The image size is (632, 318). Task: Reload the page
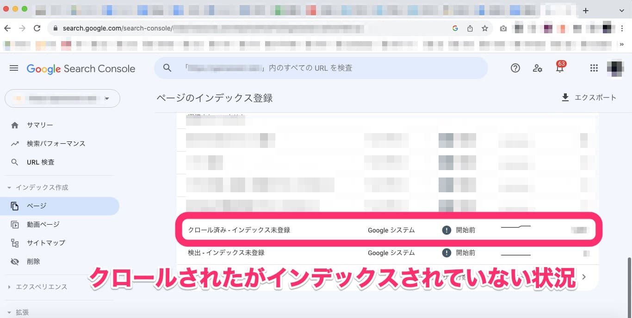point(37,28)
